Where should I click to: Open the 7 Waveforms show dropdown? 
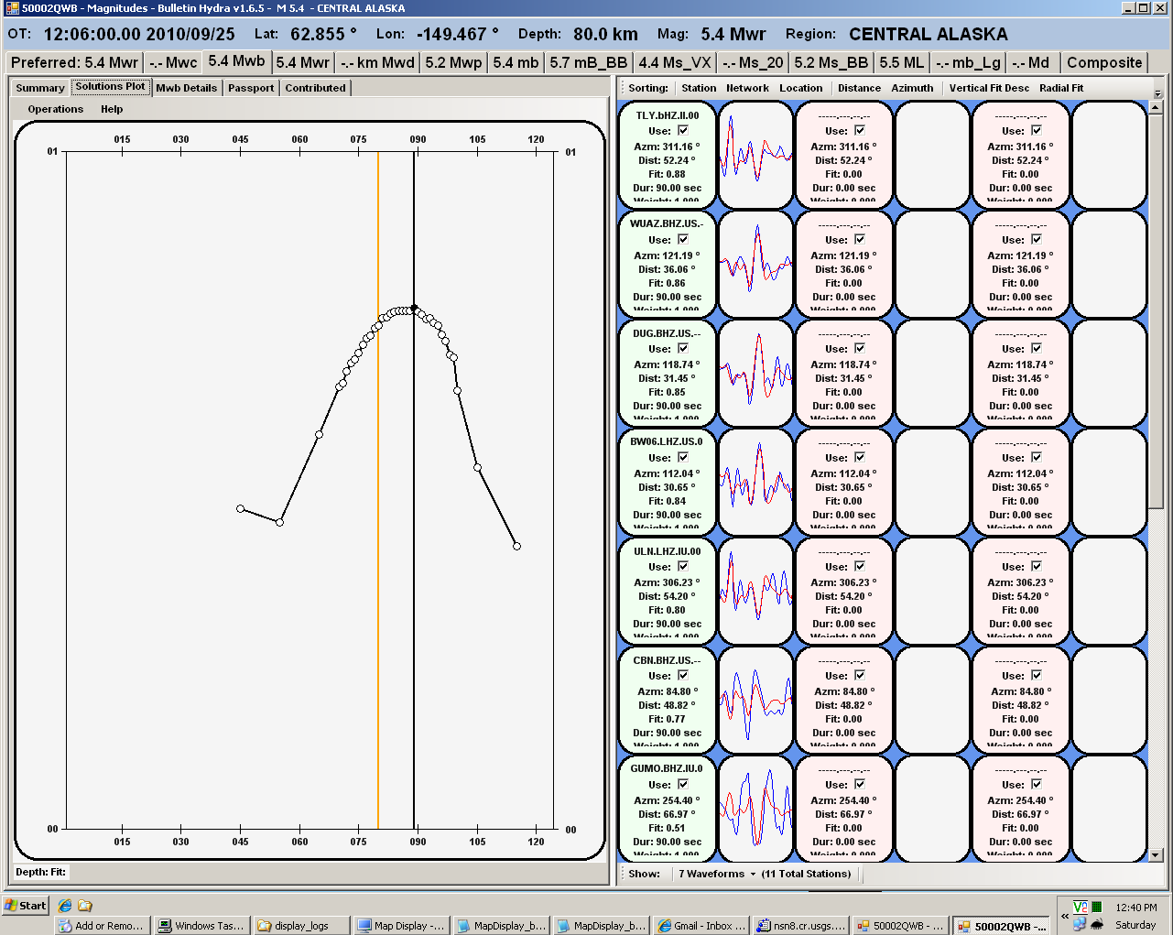717,874
